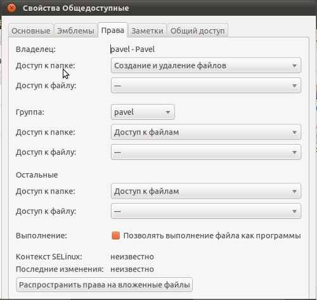Image resolution: width=317 pixels, height=300 pixels.
Task: Open the group's Доступ к файлу dropdown
Action: (x=206, y=152)
